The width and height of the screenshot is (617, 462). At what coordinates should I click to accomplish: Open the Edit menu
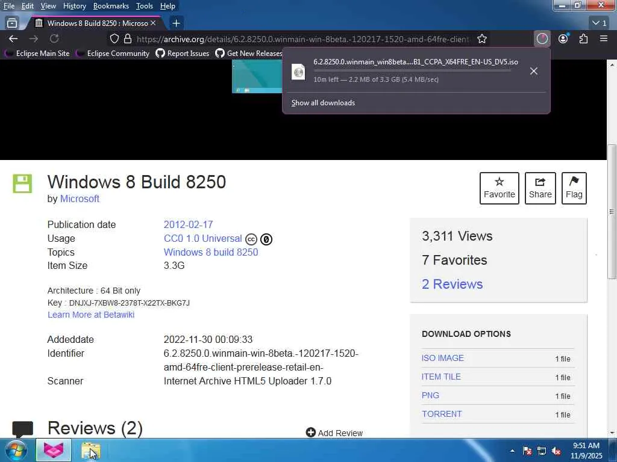point(27,6)
